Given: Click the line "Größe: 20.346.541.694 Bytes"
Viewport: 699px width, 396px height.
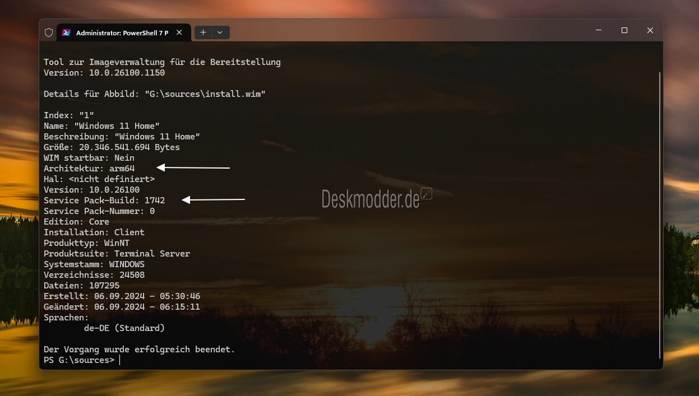Looking at the screenshot, I should (x=112, y=147).
